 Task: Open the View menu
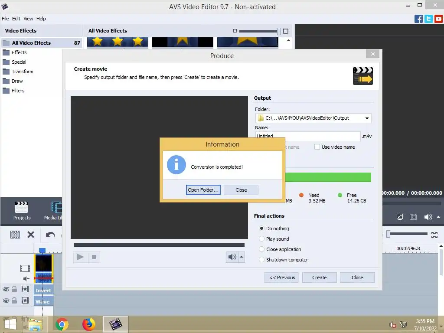coord(28,19)
